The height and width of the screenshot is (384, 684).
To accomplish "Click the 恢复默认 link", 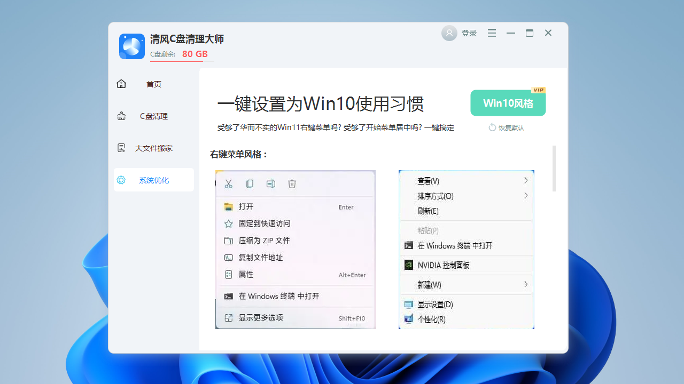I will (511, 128).
